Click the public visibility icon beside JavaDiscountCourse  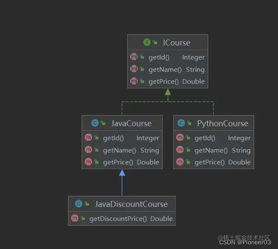click(87, 204)
